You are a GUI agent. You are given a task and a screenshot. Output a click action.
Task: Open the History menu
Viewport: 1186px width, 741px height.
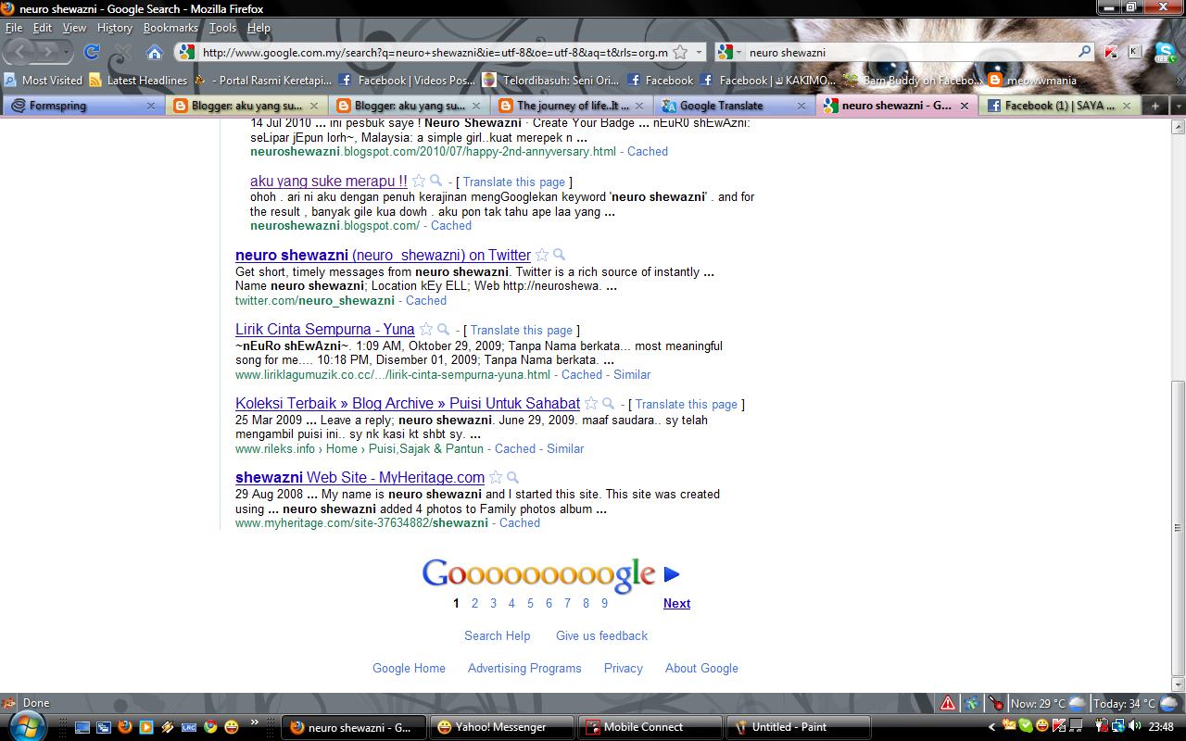[114, 28]
